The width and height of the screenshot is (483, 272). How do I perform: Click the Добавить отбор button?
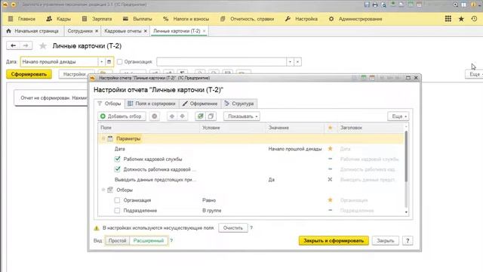pyautogui.click(x=122, y=116)
